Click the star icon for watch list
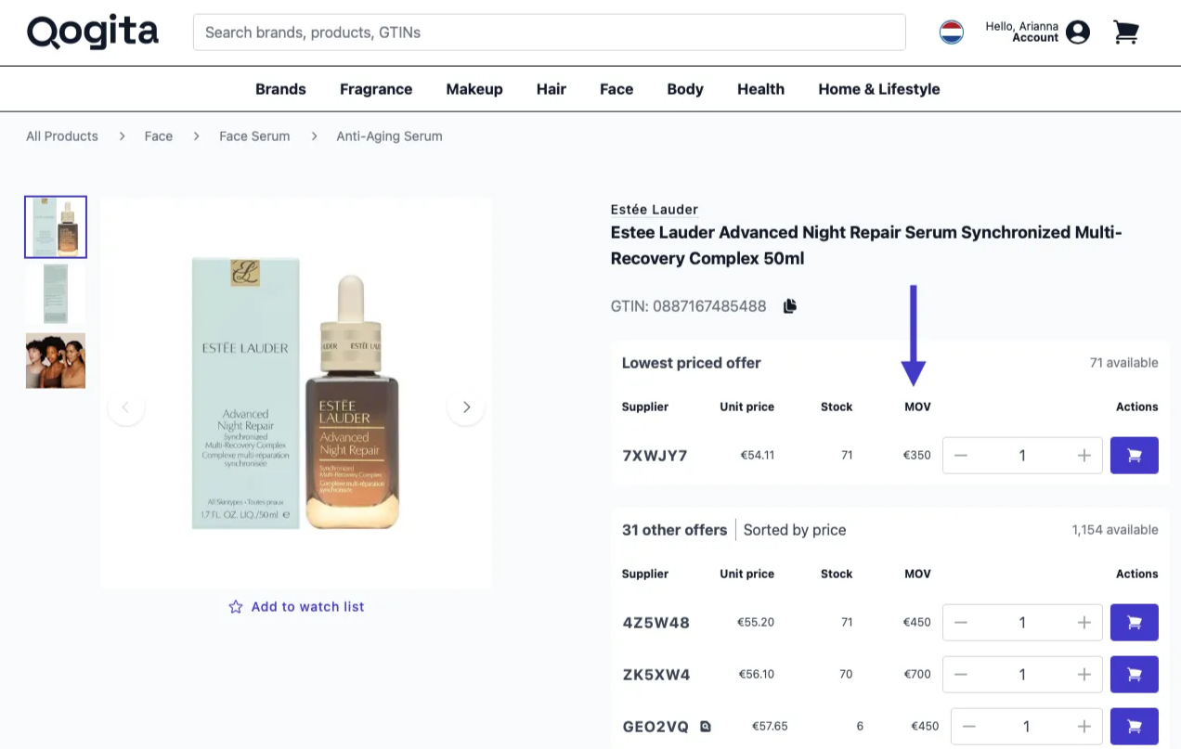1181x749 pixels. coord(236,607)
